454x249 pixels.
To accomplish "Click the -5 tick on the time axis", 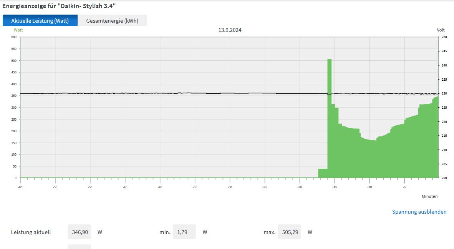I will 404,187.
